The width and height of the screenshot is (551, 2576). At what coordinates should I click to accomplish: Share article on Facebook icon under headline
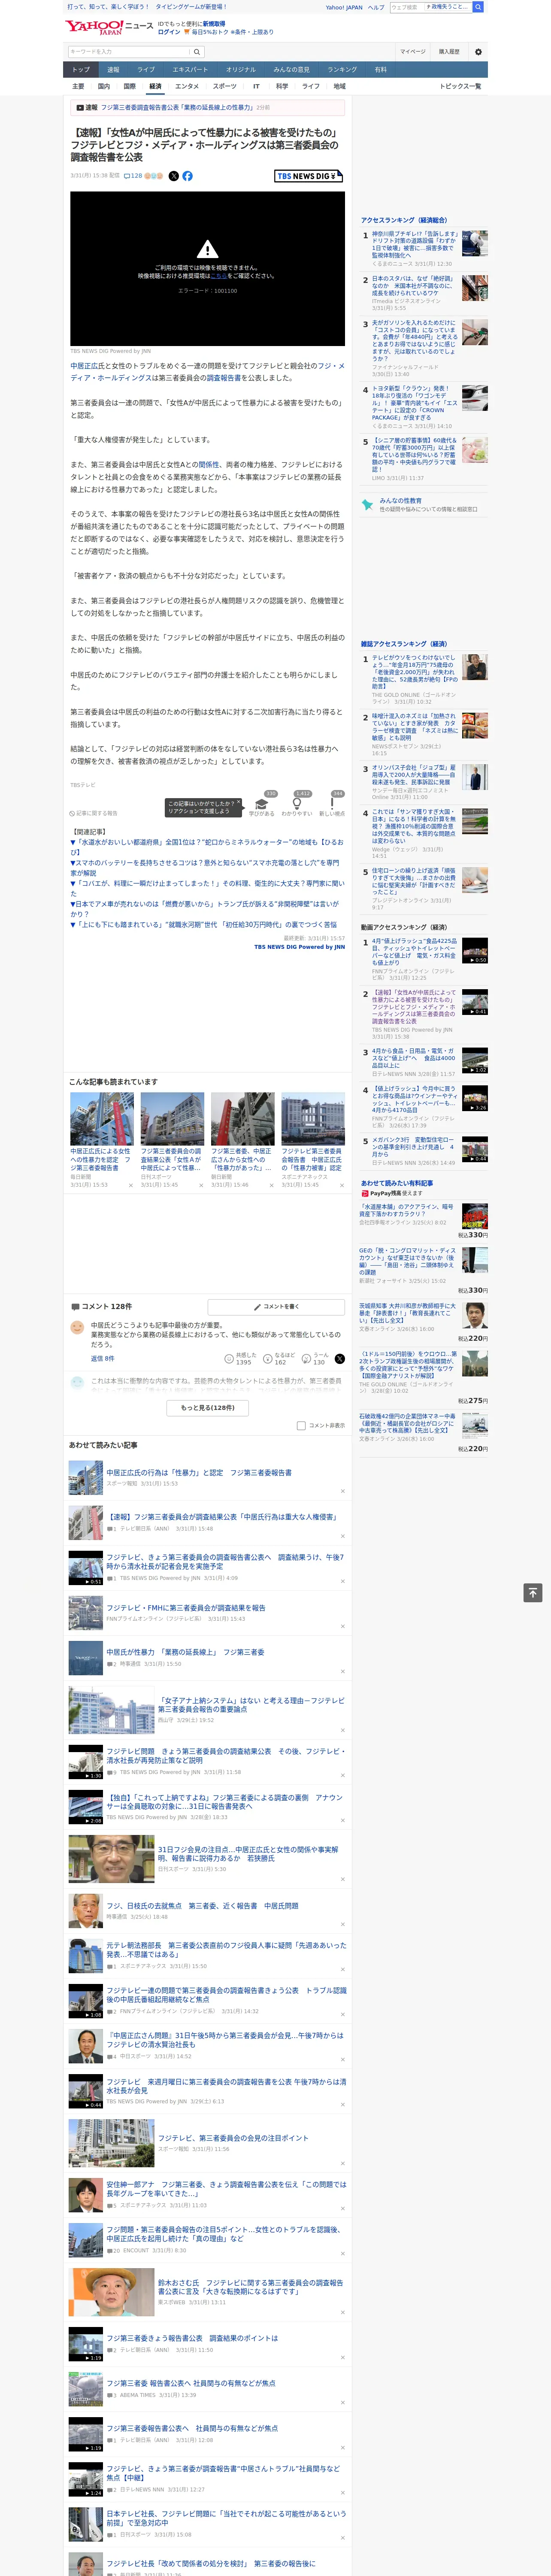click(x=187, y=176)
